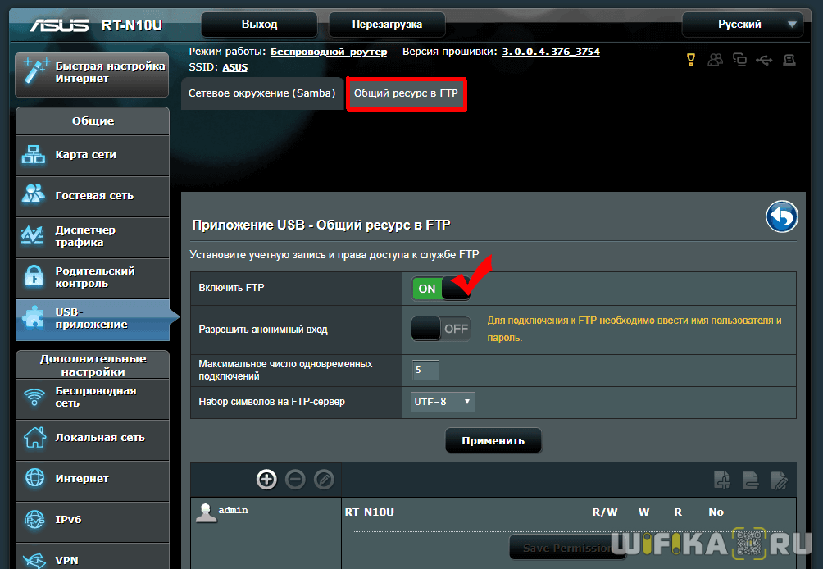Screen dimensions: 823x569
Task: Click the maximum simultaneous connections field
Action: [425, 370]
